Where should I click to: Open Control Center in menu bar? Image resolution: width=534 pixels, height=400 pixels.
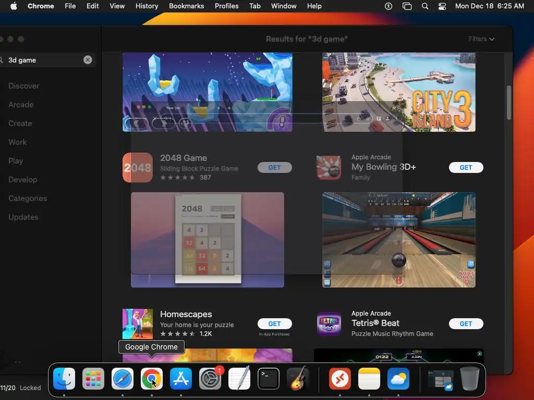coord(442,6)
